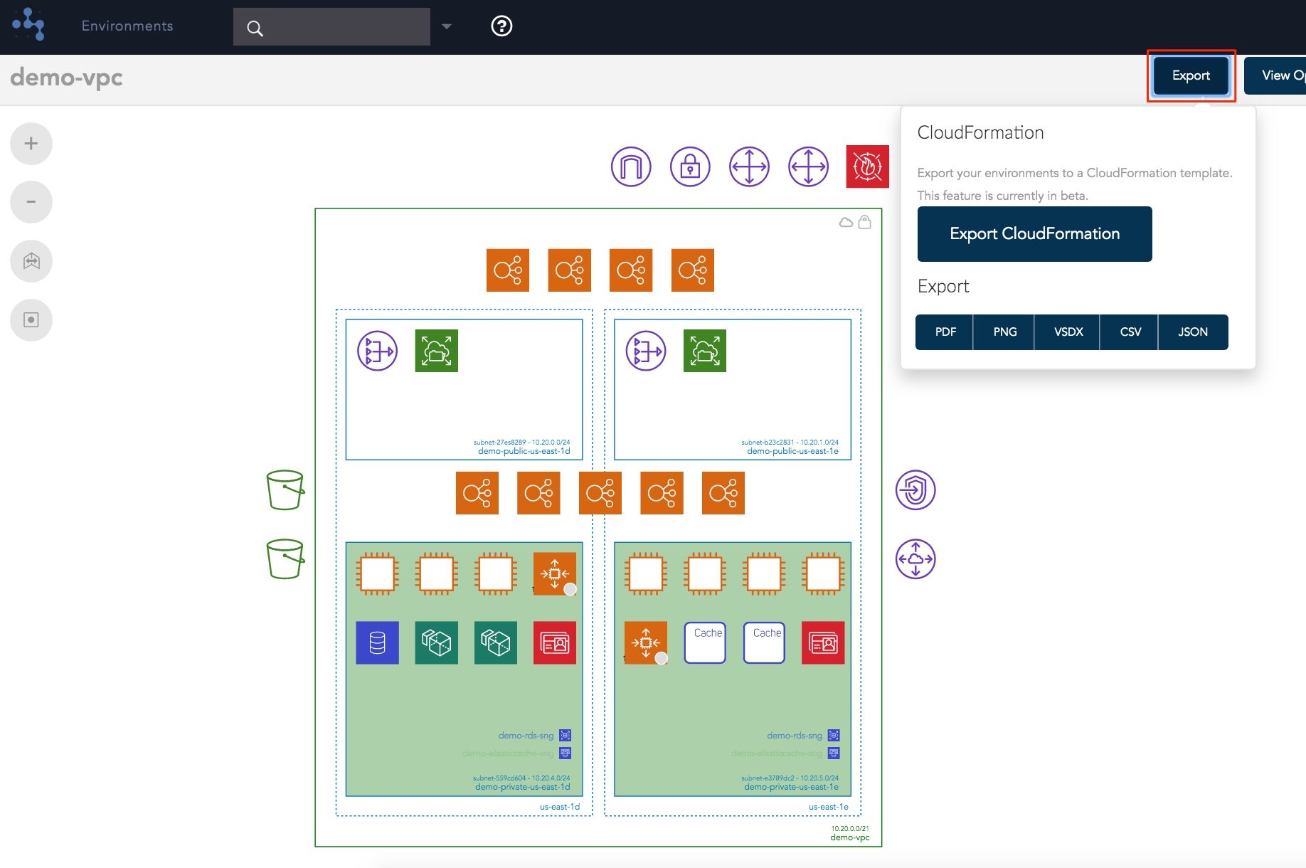Open the Environments menu

click(x=127, y=26)
